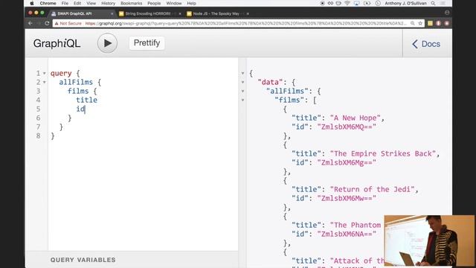The width and height of the screenshot is (476, 268).
Task: Collapse the "data" object in results
Action: pyautogui.click(x=242, y=83)
